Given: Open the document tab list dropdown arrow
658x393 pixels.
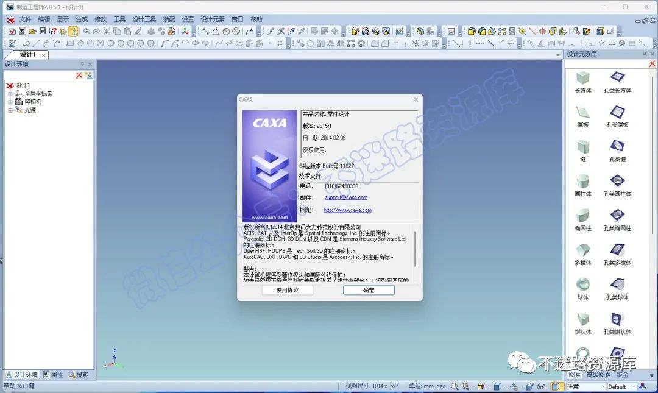Looking at the screenshot, I should (x=557, y=55).
